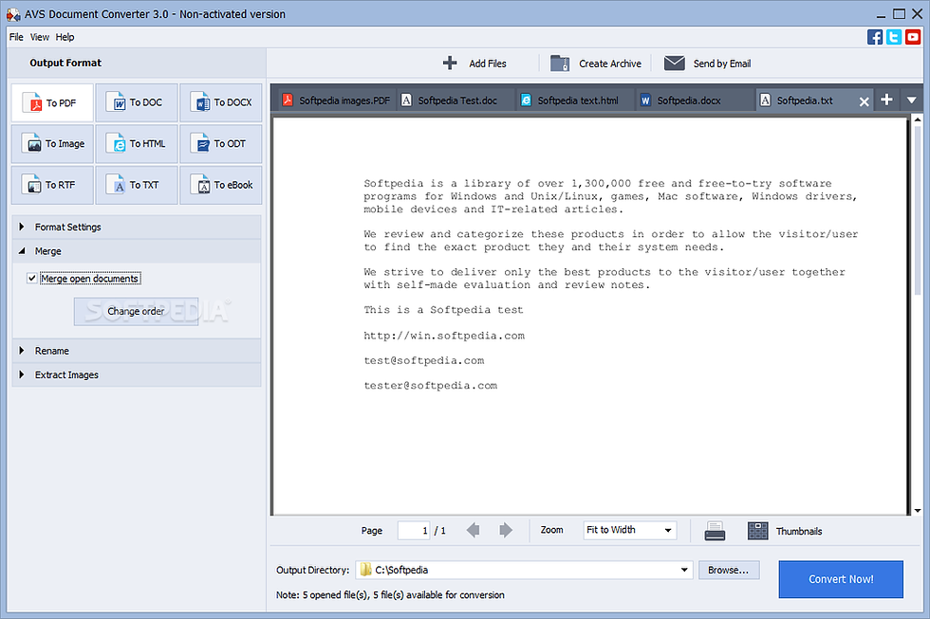Click the print document icon

[x=715, y=531]
